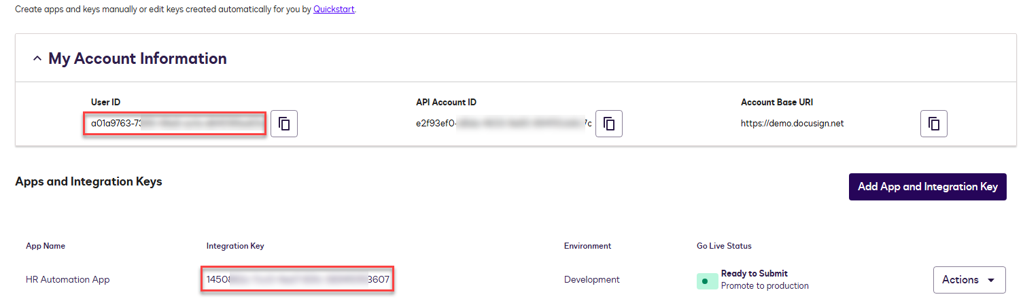Click the App Name column header
1023x301 pixels.
(46, 246)
